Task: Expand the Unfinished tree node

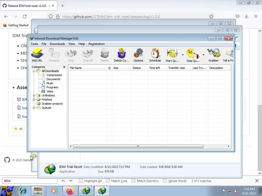Action: (x=34, y=95)
